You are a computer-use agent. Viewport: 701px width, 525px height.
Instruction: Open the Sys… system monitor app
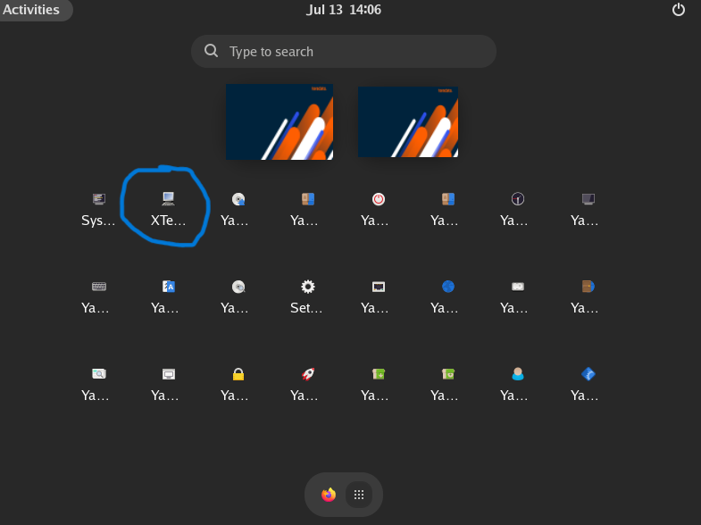pyautogui.click(x=99, y=209)
